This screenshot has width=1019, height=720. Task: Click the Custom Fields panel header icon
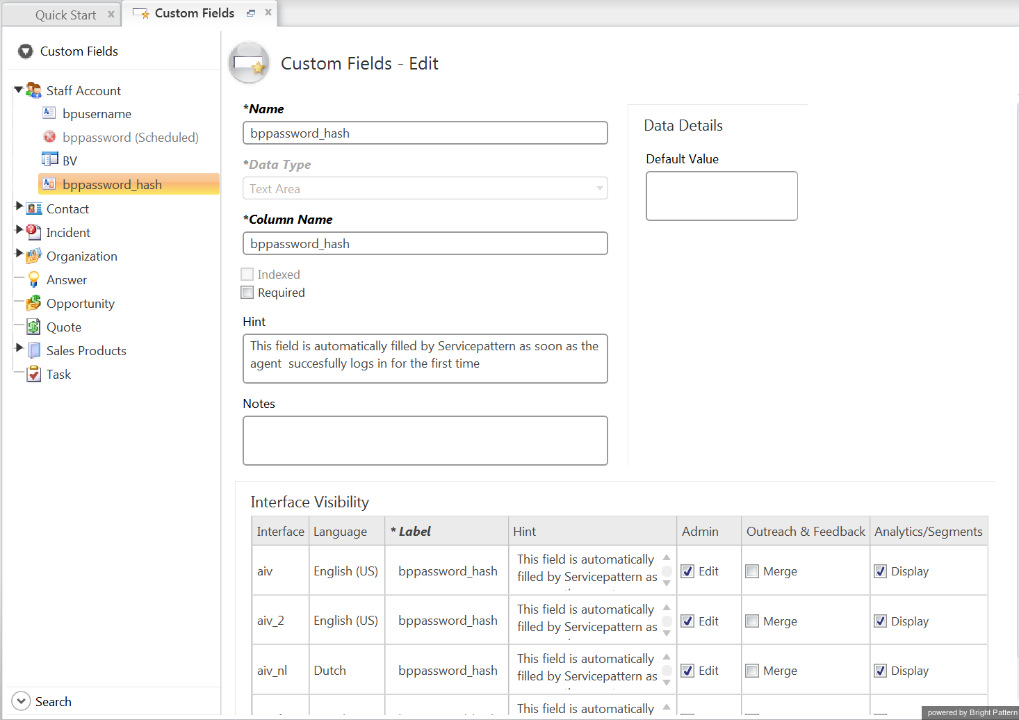[x=26, y=51]
